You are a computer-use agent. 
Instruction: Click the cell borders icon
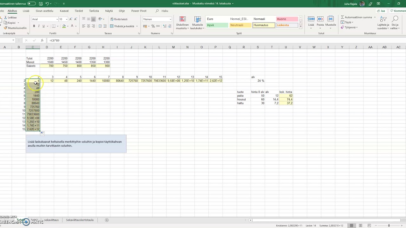coord(54,26)
